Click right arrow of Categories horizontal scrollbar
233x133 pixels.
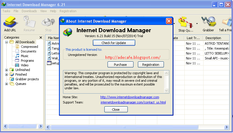point(40,126)
